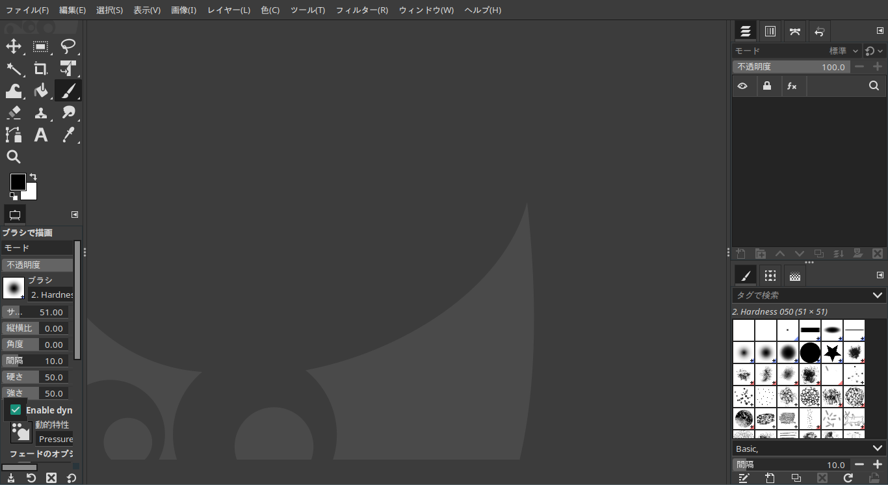The width and height of the screenshot is (888, 485).
Task: Expand the フェードのオプション section
Action: [x=40, y=454]
